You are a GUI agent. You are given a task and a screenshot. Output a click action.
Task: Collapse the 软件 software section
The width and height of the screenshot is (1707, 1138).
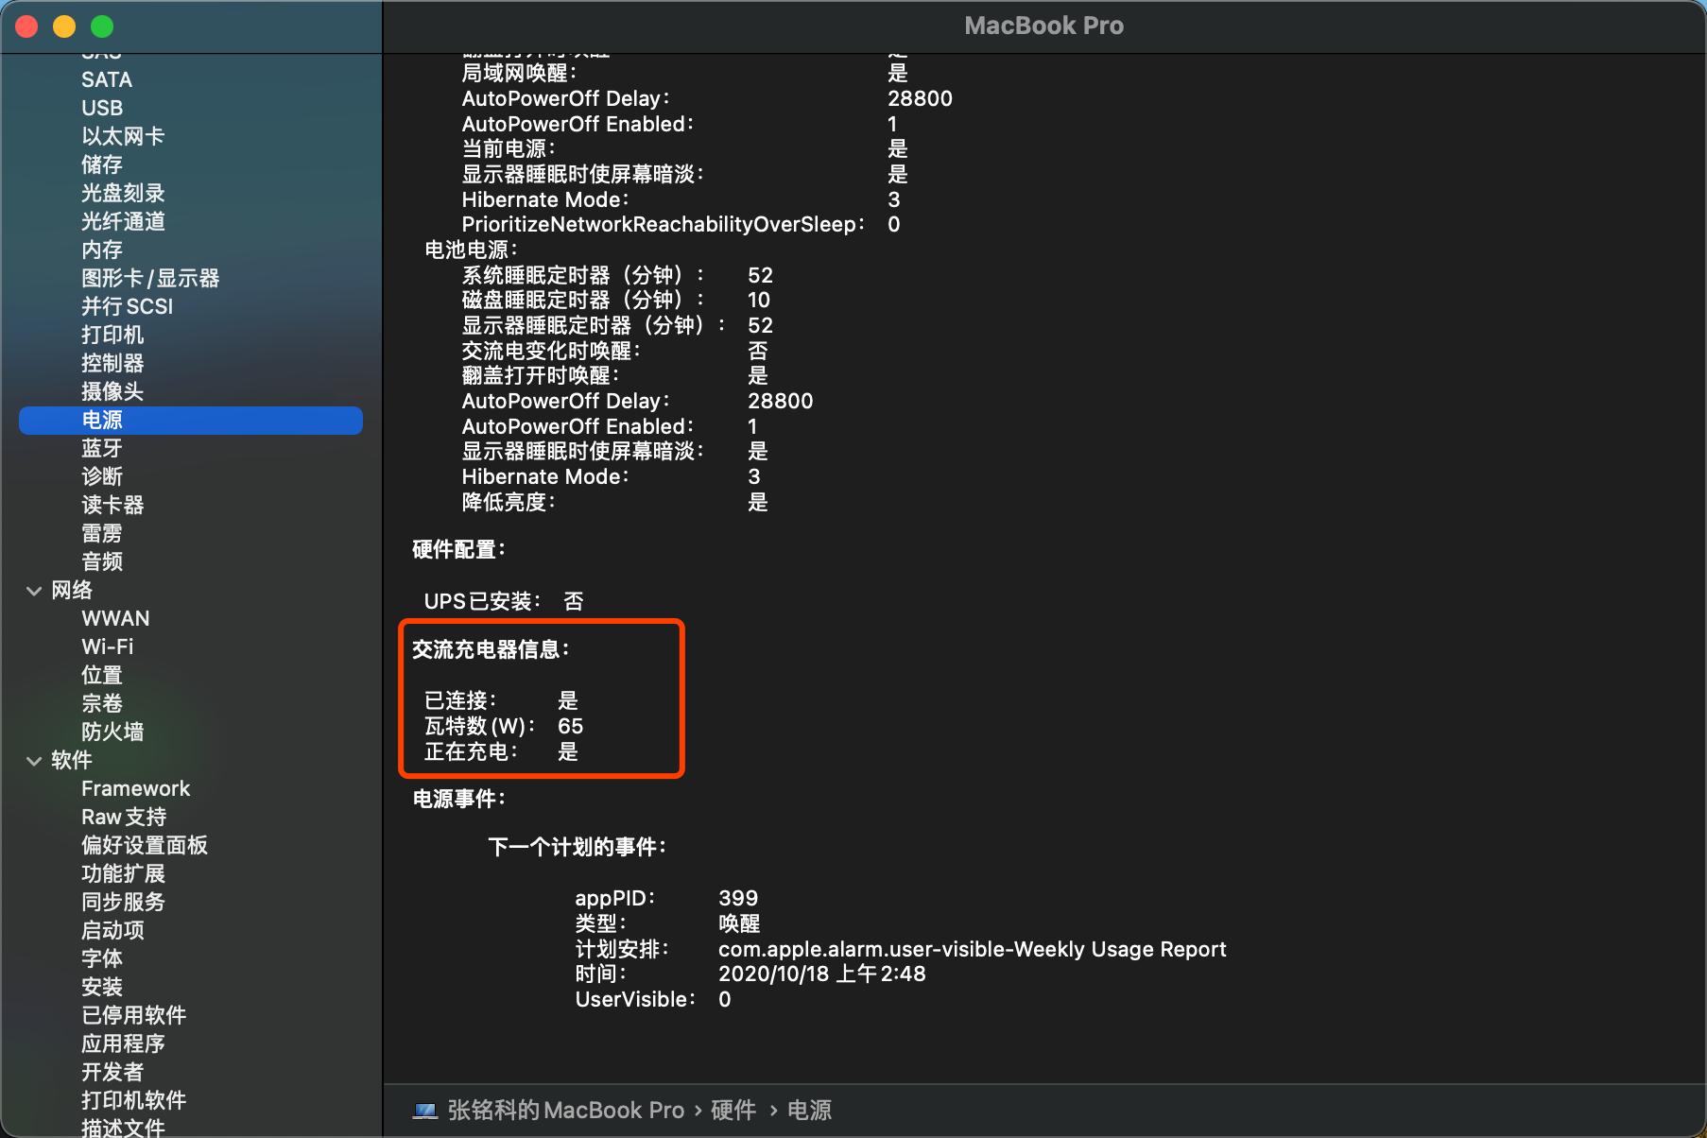(34, 760)
